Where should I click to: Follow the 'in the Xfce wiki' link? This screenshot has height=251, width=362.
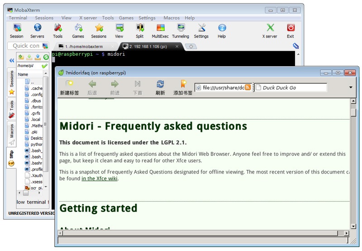click(100, 179)
